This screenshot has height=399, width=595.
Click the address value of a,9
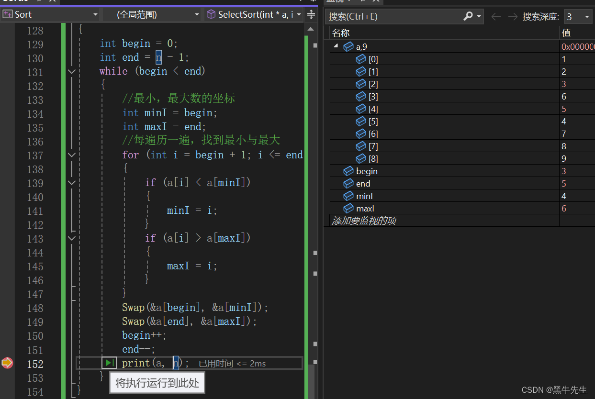[x=578, y=47]
